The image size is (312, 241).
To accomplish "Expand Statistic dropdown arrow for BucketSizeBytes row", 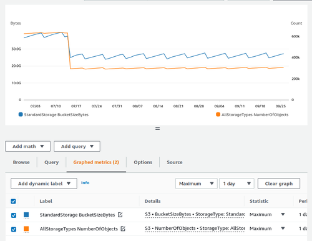I will coord(283,214).
